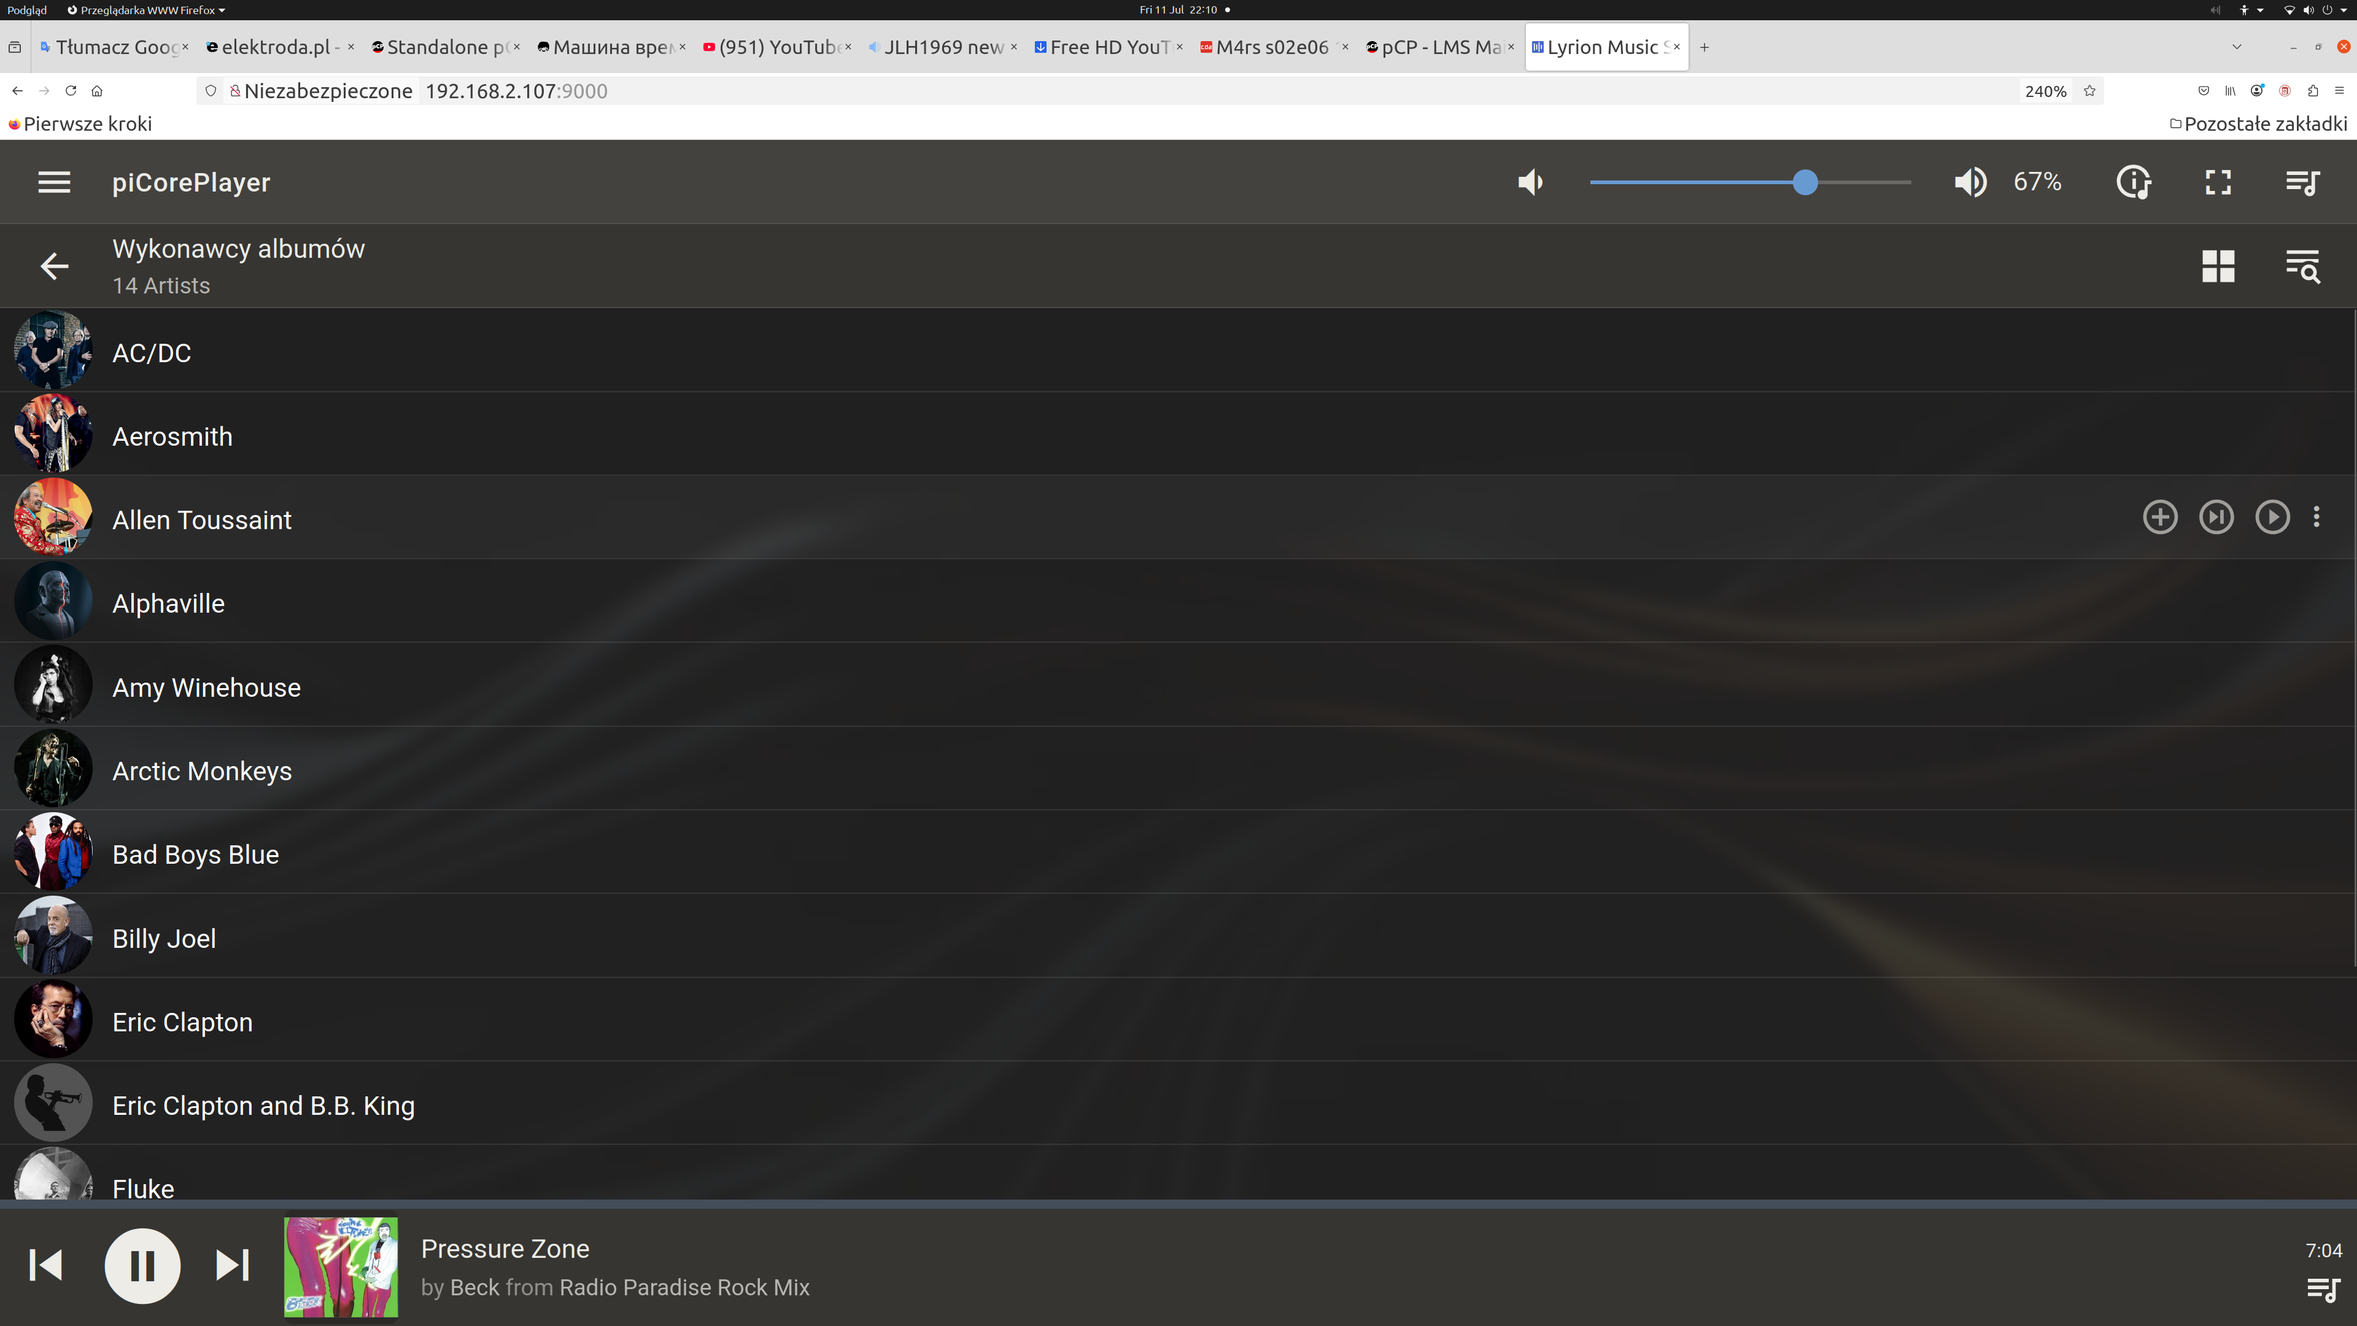Click the piCorePlayer player name
The height and width of the screenshot is (1326, 2357).
point(192,182)
